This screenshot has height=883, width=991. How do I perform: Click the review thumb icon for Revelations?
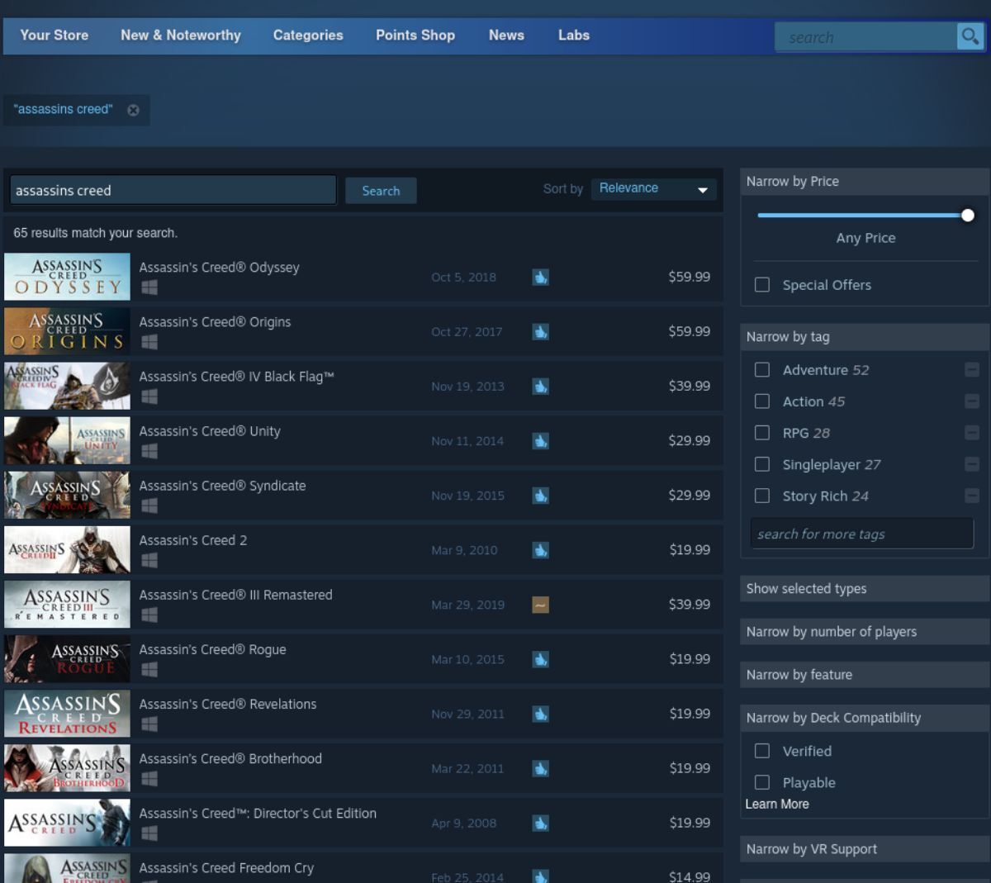point(540,714)
